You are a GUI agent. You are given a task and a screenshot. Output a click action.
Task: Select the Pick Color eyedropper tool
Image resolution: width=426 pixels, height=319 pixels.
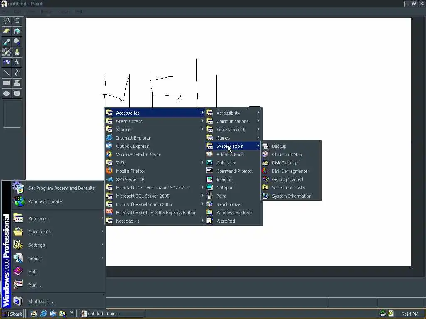(x=7, y=42)
